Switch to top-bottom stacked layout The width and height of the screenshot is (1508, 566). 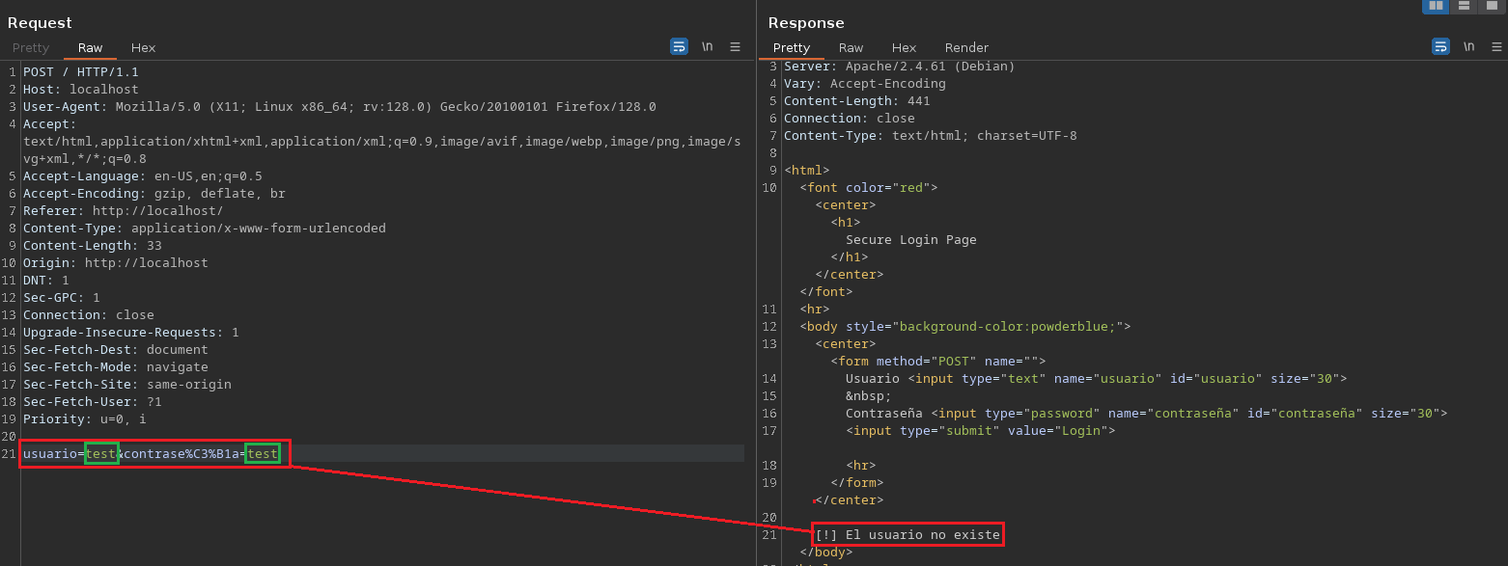[x=1464, y=6]
